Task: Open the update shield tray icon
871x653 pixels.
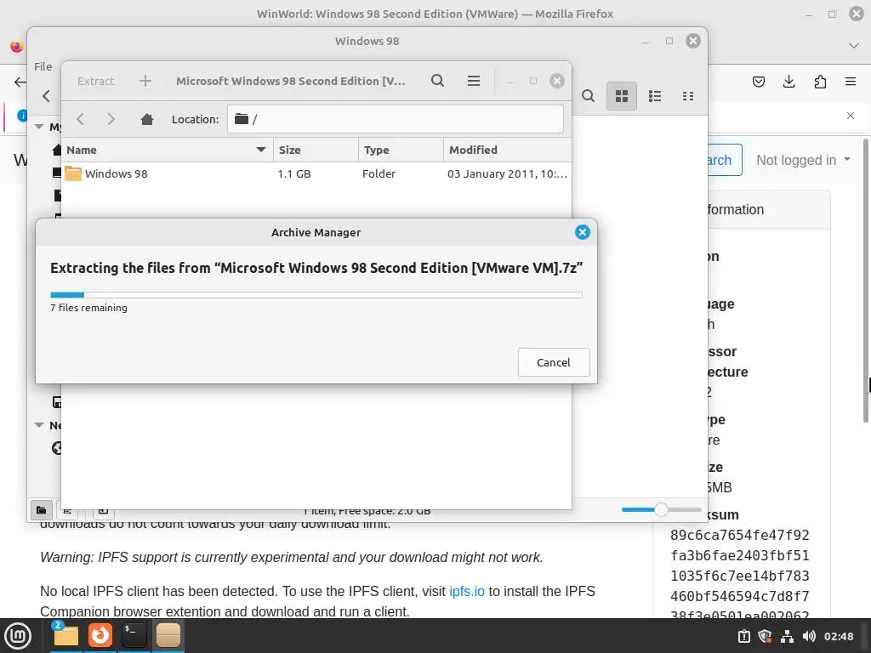Action: pyautogui.click(x=765, y=636)
